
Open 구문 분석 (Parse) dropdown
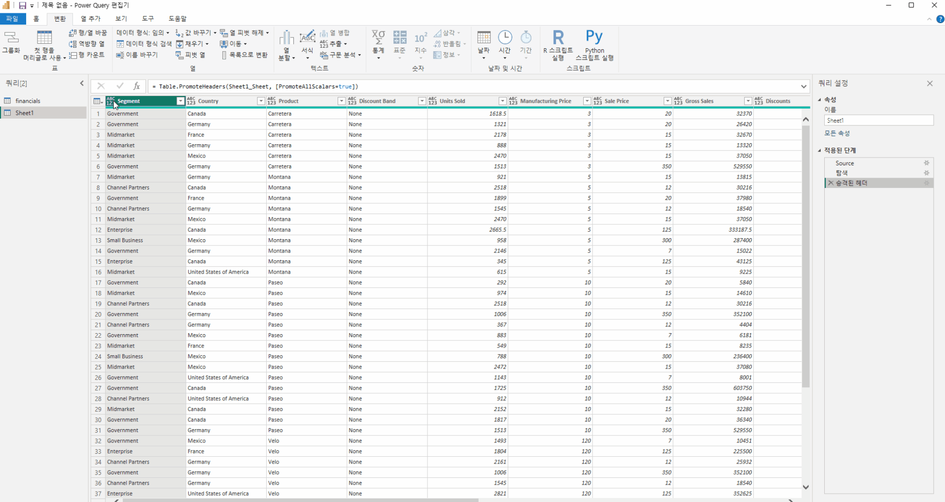click(x=341, y=55)
